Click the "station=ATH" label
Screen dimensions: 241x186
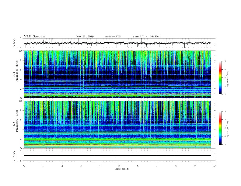pos(113,36)
